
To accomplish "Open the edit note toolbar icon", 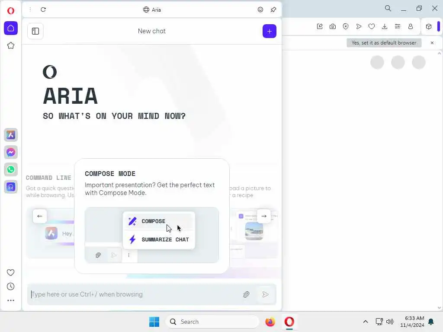I will (x=320, y=26).
